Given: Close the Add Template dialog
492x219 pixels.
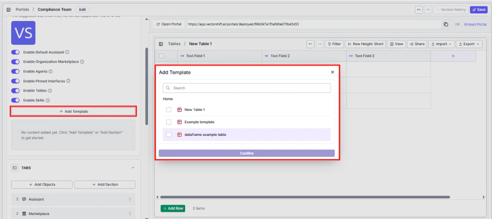Looking at the screenshot, I should point(333,72).
